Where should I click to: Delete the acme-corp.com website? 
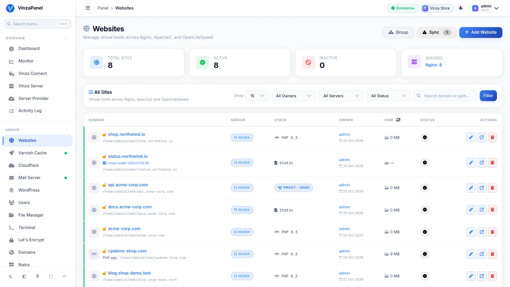pyautogui.click(x=492, y=232)
